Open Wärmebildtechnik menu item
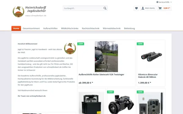Screen dimensions: 183x114 [112, 28]
